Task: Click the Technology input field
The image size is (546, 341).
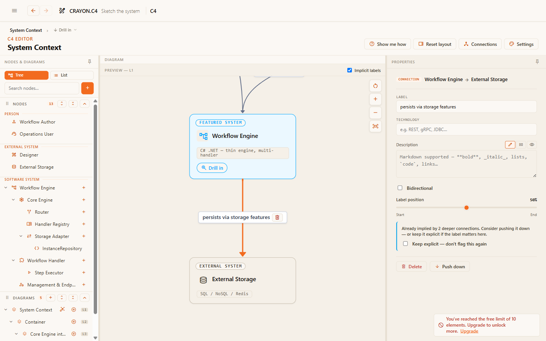Action: (x=466, y=130)
